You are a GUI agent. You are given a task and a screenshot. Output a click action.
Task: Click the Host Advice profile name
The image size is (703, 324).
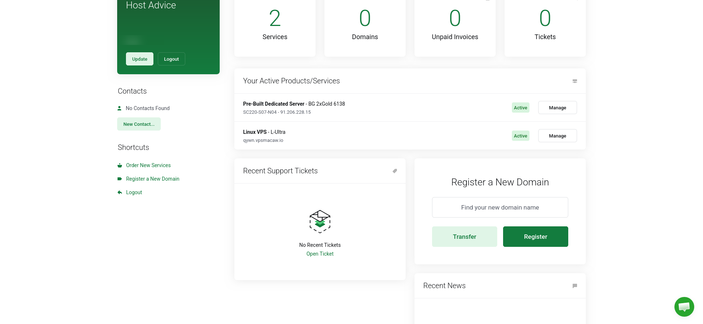(151, 5)
